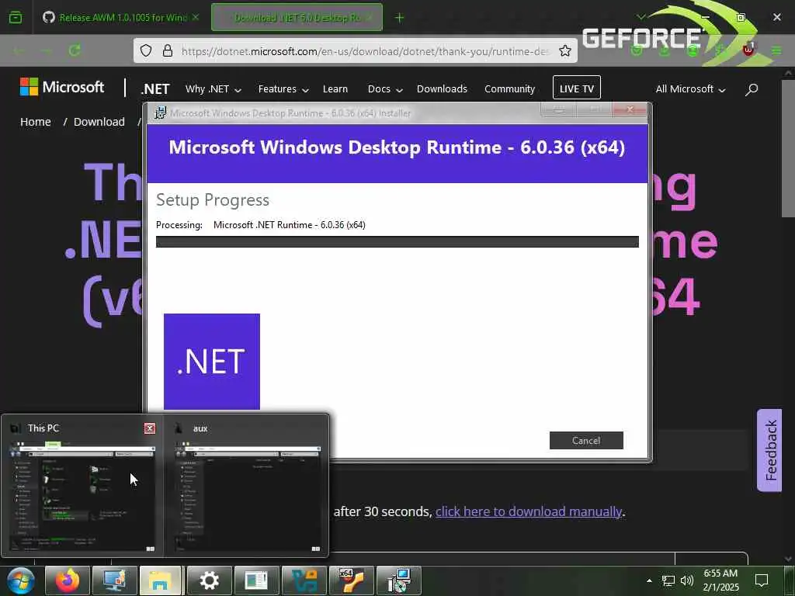
Task: Click the teal VirtualBox-style taskbar icon
Action: tap(304, 580)
